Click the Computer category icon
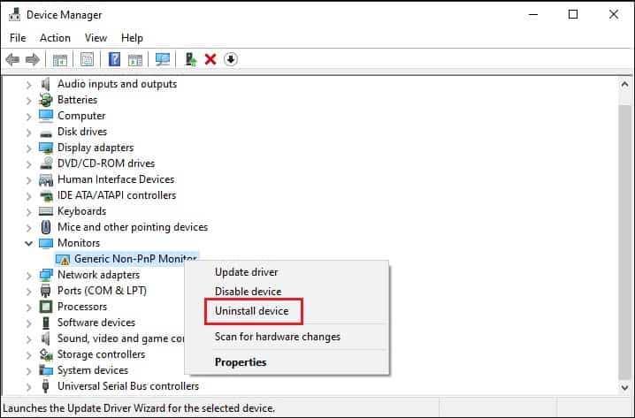 (46, 116)
